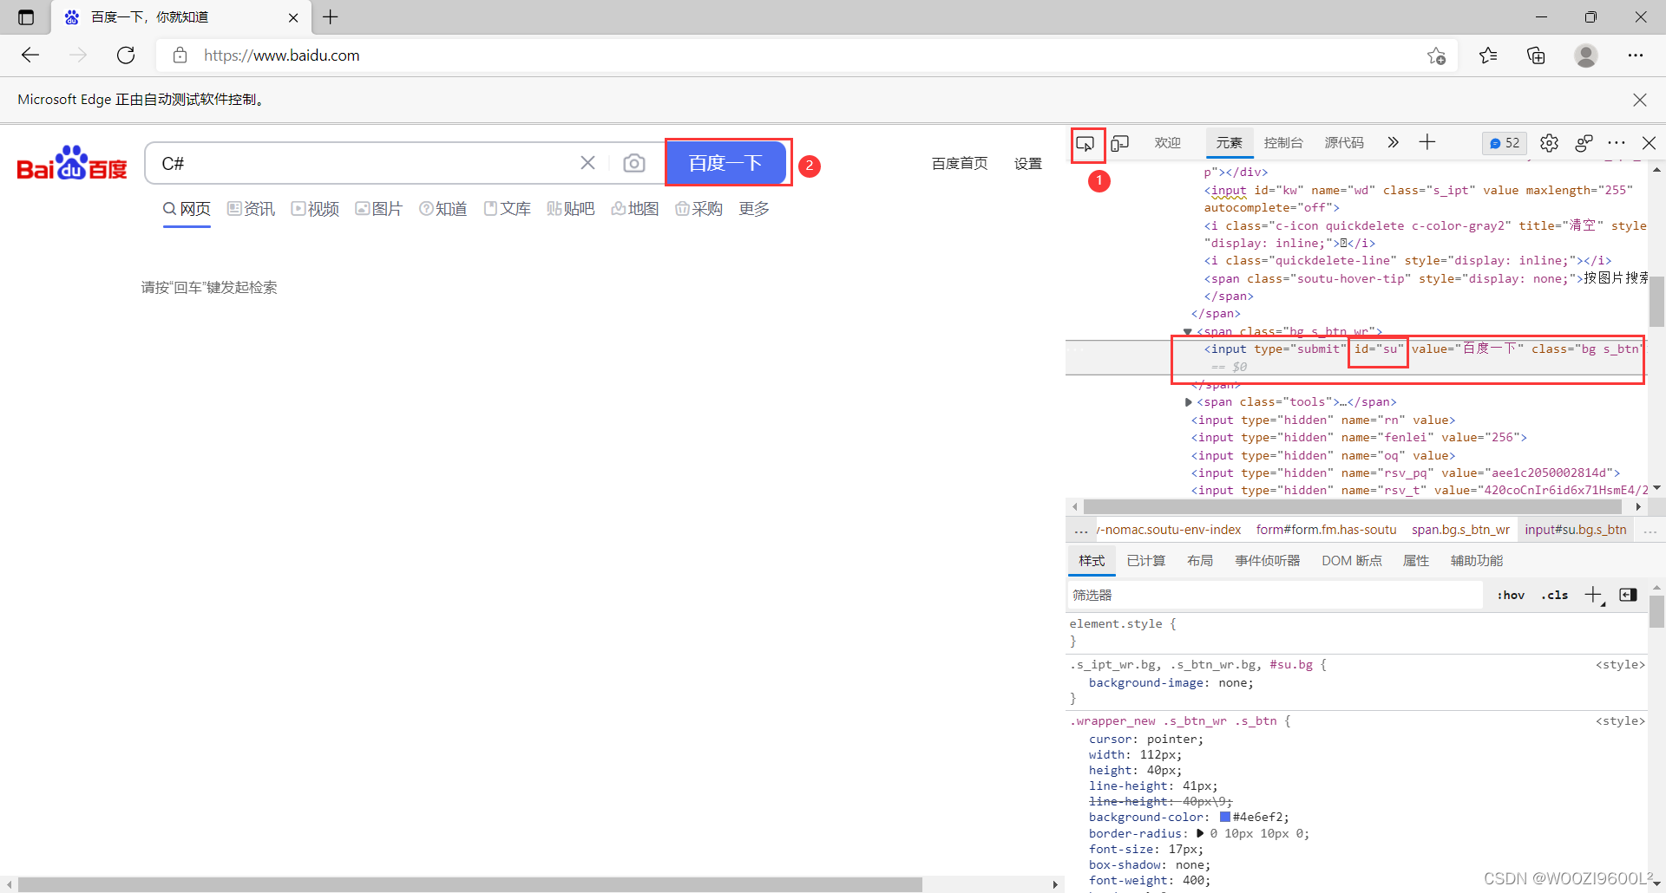Screen dimensions: 1666x893
Task: Switch to the 已计算 tab
Action: click(x=1145, y=561)
